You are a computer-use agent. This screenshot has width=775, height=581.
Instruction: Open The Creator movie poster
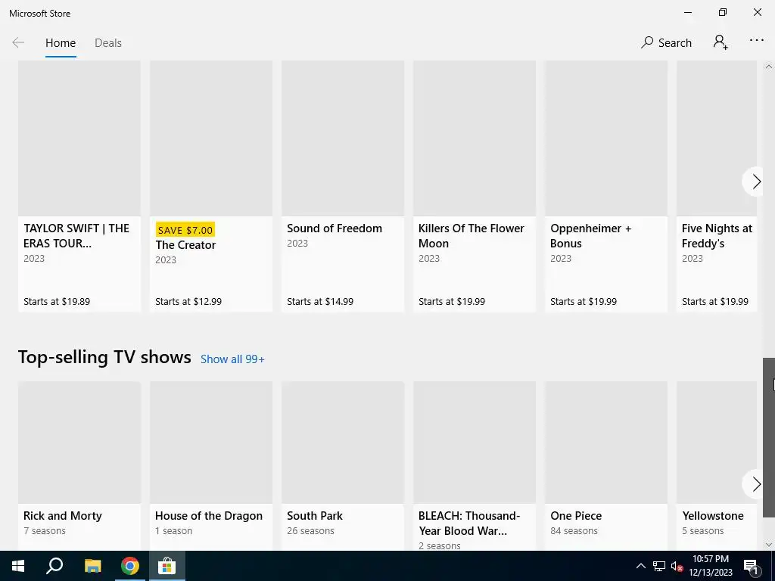tap(211, 138)
